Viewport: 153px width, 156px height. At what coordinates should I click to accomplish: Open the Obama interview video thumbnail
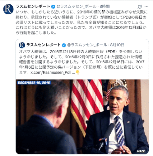(82, 117)
